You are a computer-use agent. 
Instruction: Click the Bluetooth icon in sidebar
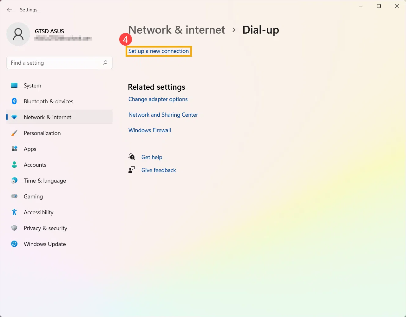pyautogui.click(x=14, y=101)
